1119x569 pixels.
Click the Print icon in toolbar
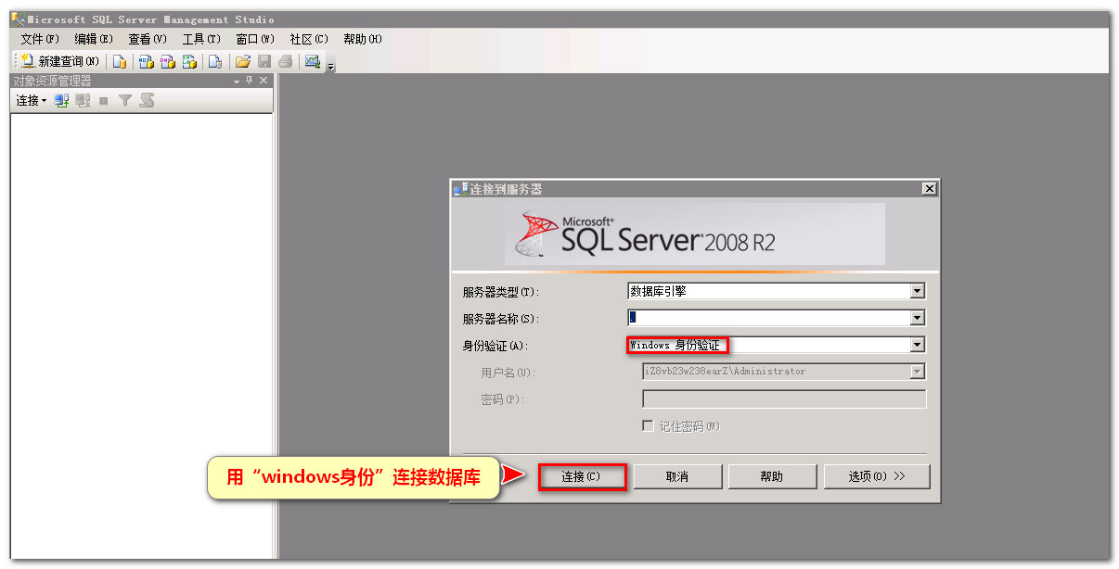(x=286, y=62)
